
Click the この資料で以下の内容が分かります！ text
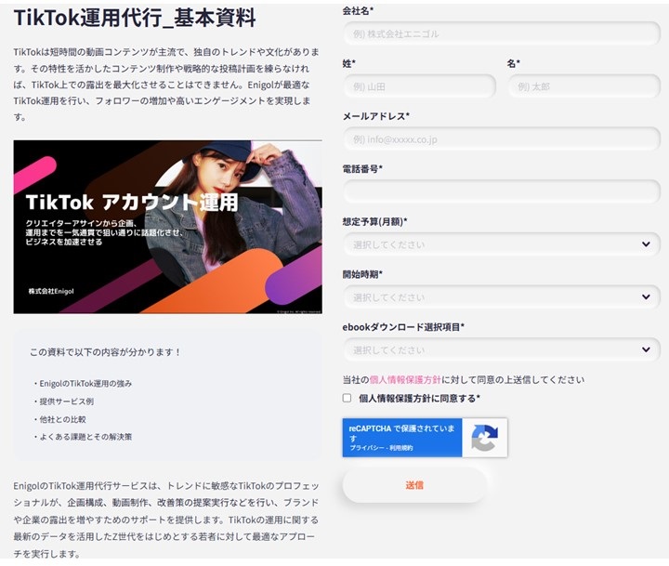point(105,352)
